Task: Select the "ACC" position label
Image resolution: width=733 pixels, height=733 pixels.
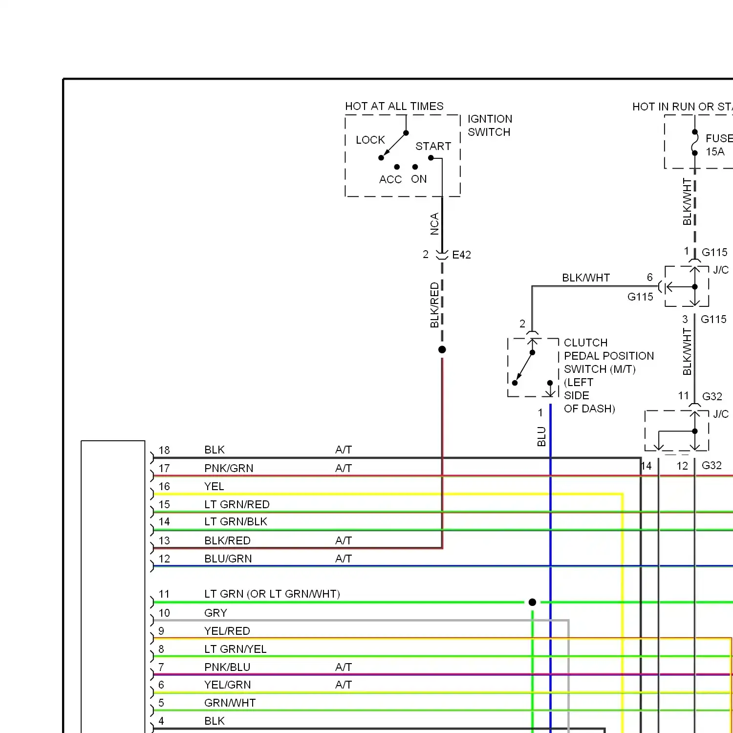Action: point(390,179)
